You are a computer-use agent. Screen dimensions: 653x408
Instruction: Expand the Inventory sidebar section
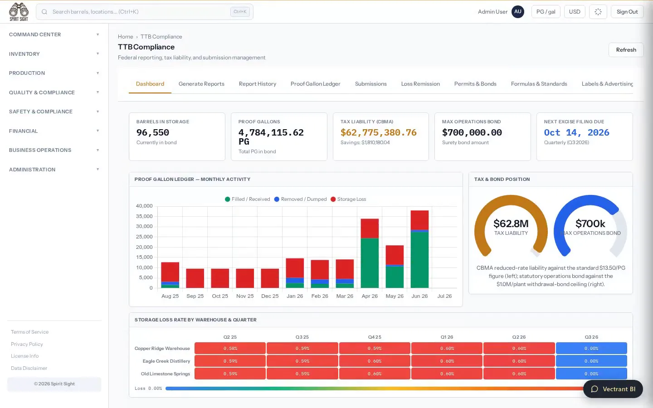[54, 54]
